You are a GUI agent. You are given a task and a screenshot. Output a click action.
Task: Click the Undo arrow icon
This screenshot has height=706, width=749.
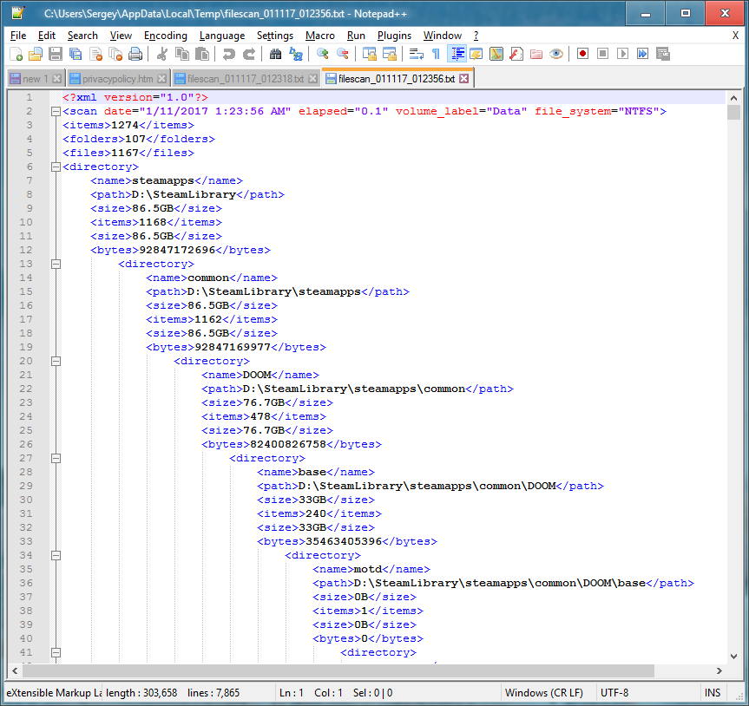tap(228, 54)
